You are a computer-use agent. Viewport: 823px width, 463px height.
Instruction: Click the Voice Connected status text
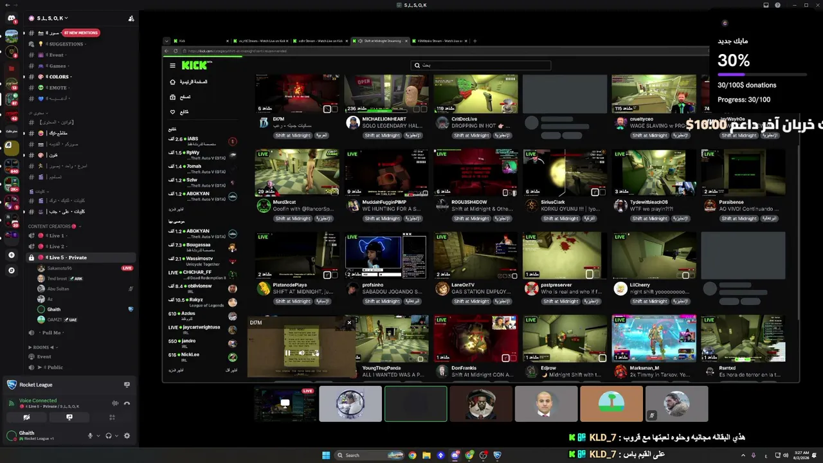coord(38,400)
